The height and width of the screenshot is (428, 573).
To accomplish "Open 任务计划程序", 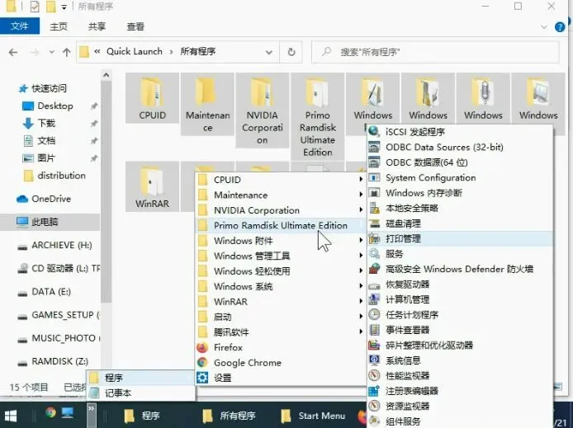I will 460,315.
